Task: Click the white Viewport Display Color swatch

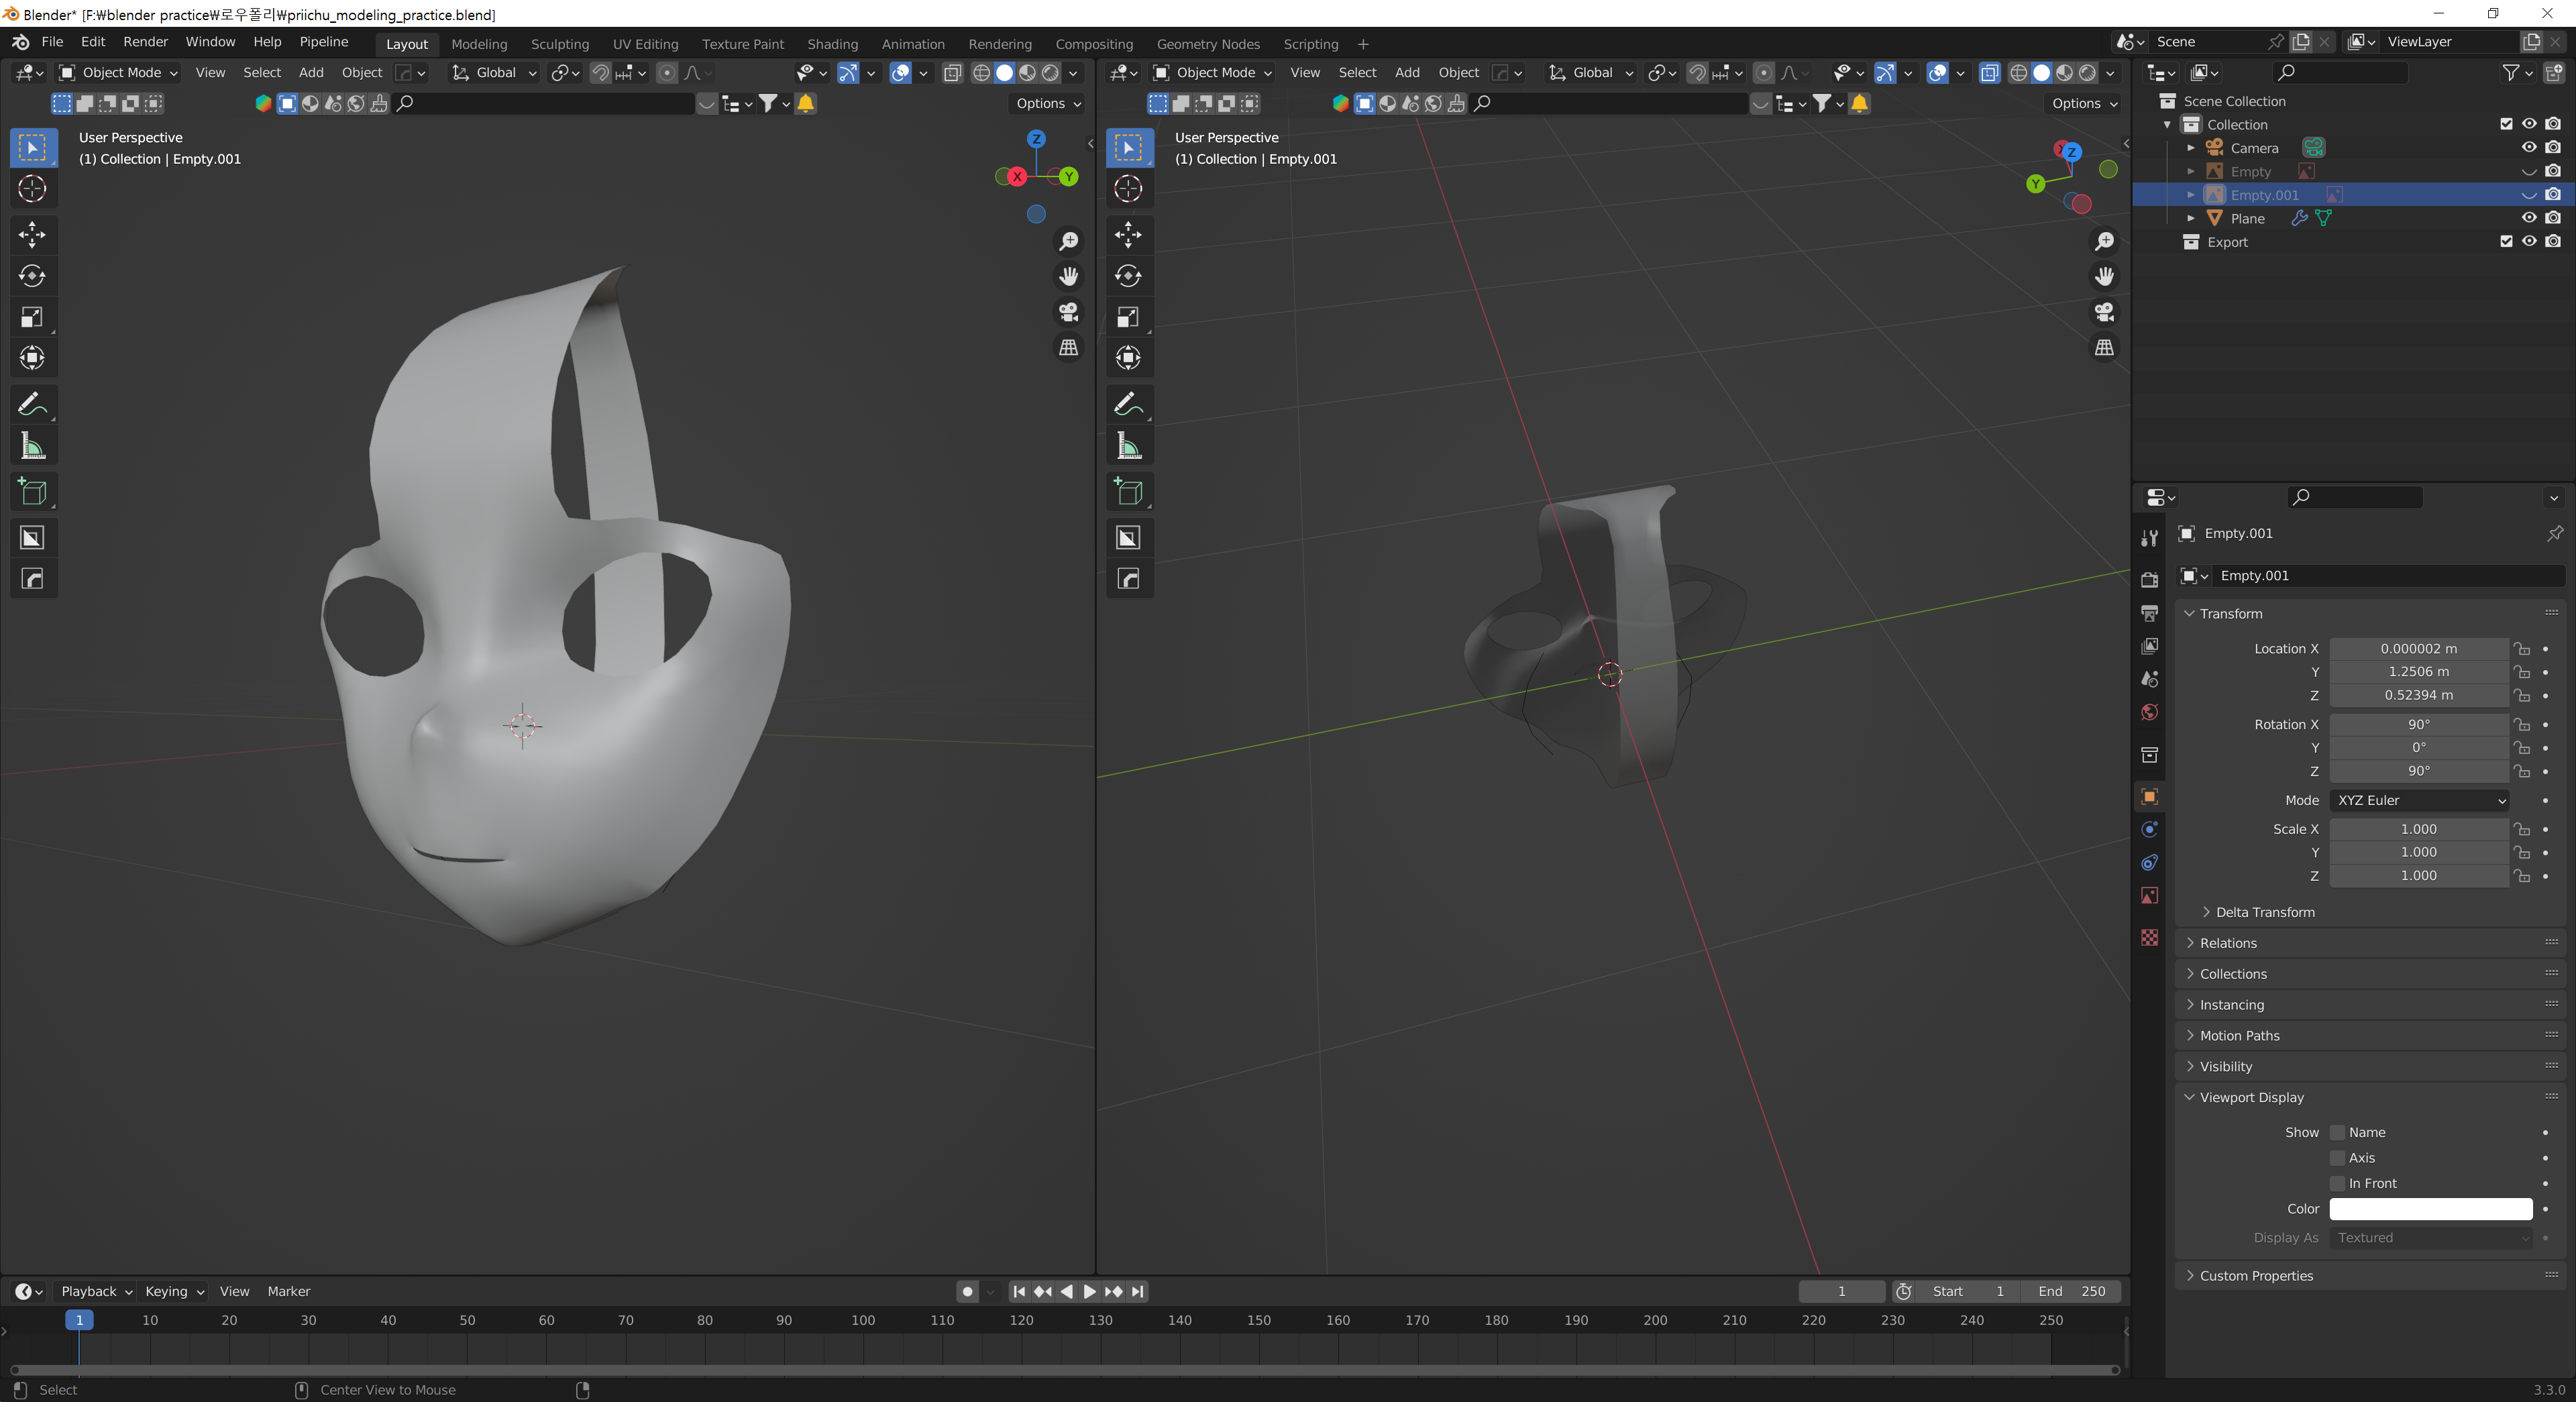Action: pyautogui.click(x=2430, y=1209)
